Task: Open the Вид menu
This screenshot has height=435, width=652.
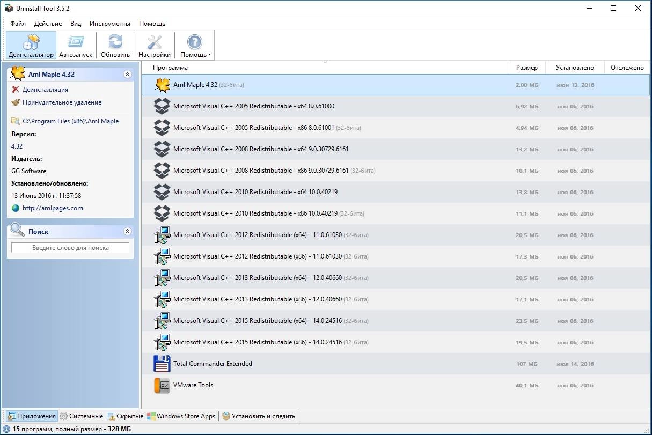Action: pos(76,24)
